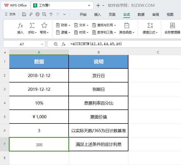Select row 4 header

click(4, 103)
